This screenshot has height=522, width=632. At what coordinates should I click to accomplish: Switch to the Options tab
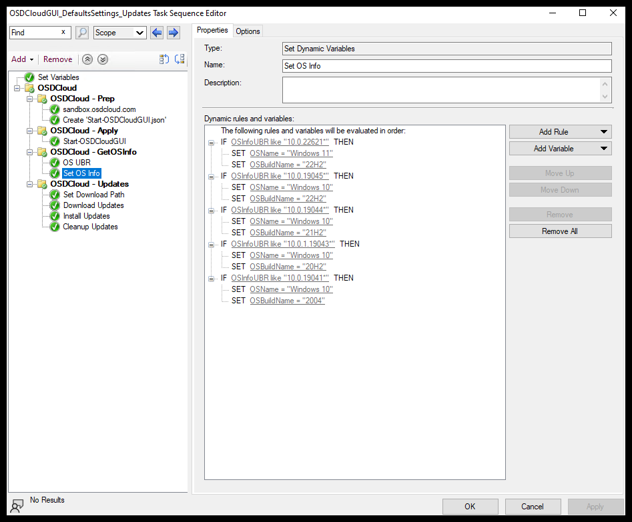(x=247, y=31)
